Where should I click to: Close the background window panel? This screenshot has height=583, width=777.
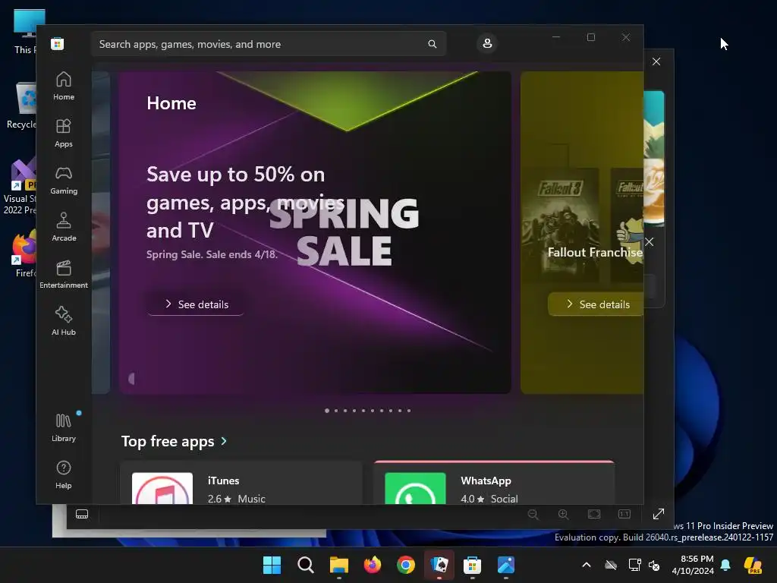click(x=656, y=61)
